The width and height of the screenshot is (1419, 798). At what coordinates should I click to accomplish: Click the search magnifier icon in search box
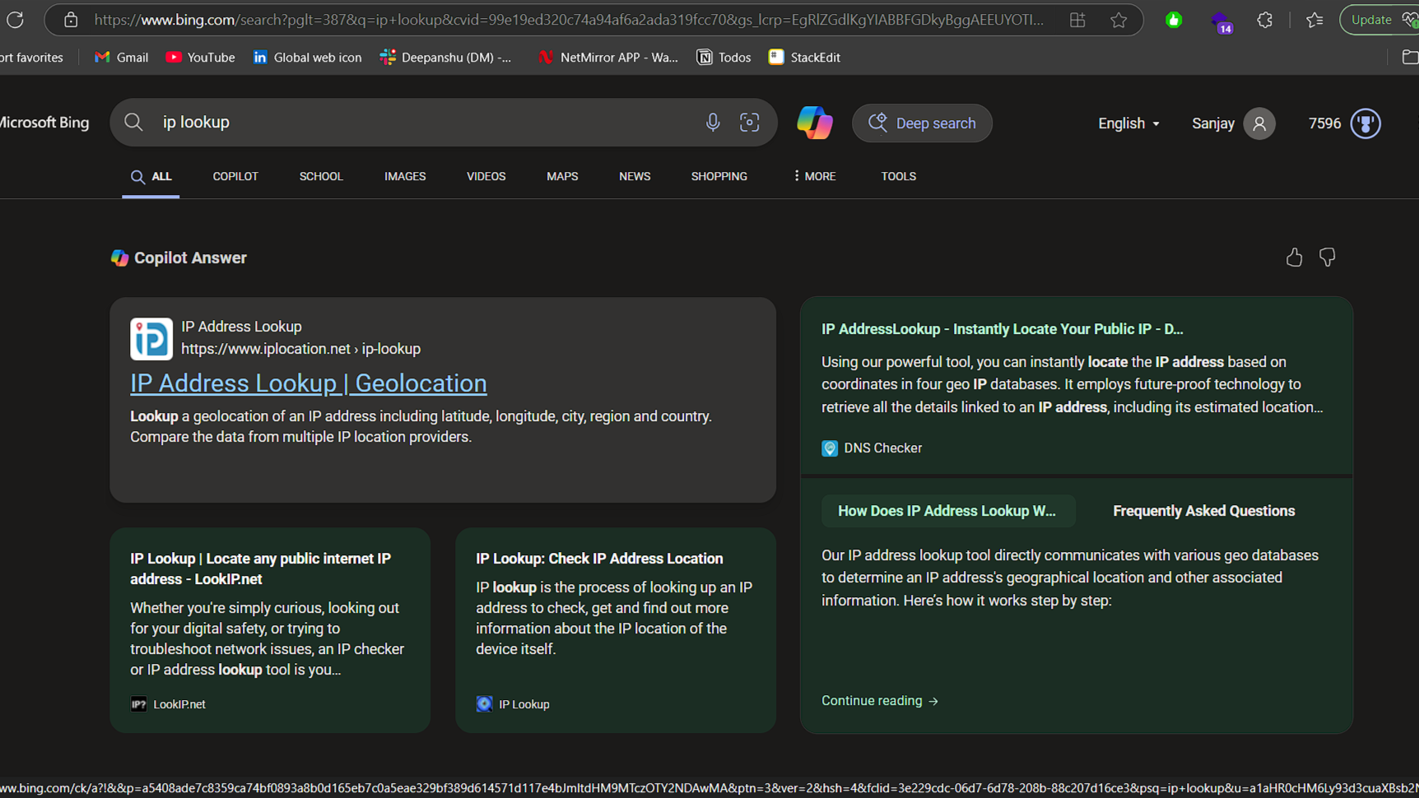pos(133,123)
